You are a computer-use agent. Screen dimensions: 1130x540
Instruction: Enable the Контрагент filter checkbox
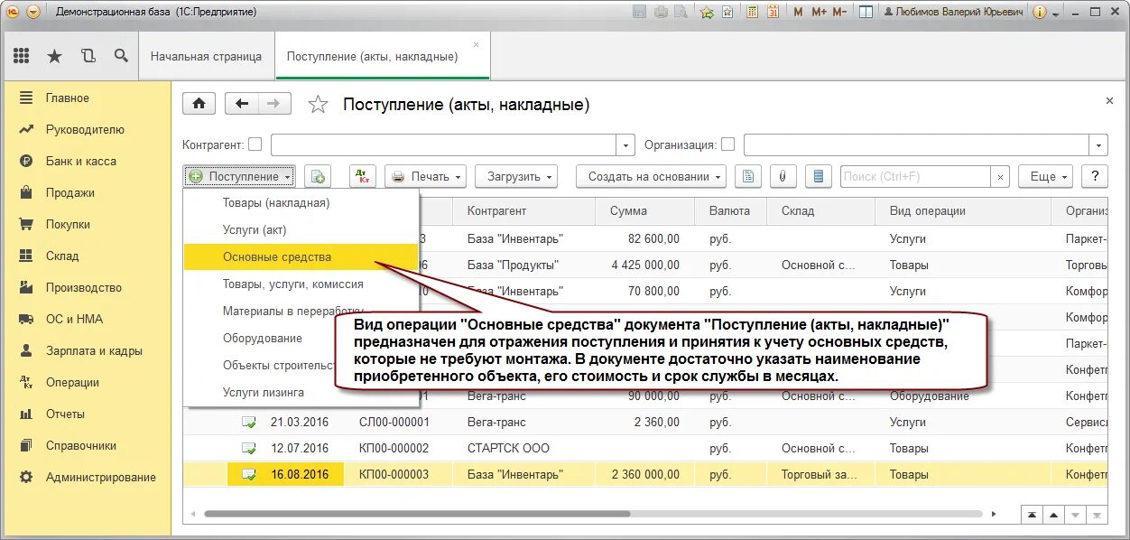[x=255, y=144]
